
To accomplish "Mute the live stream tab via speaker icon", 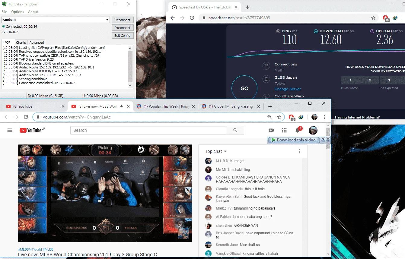I will [122, 106].
